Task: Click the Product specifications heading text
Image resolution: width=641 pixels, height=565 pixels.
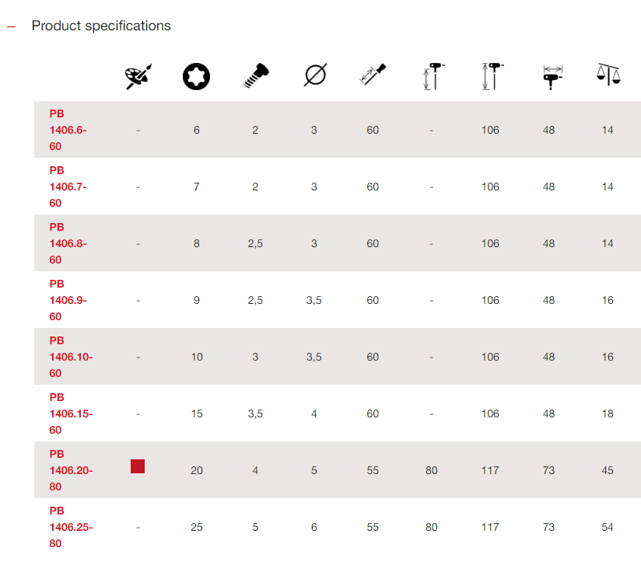Action: (101, 26)
